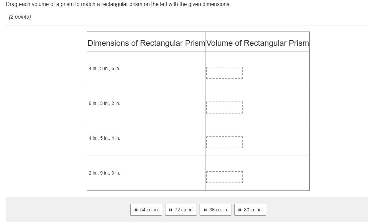Click the drag handle on the 54 cu. in. tile
This screenshot has height=222, width=368.
(x=136, y=209)
